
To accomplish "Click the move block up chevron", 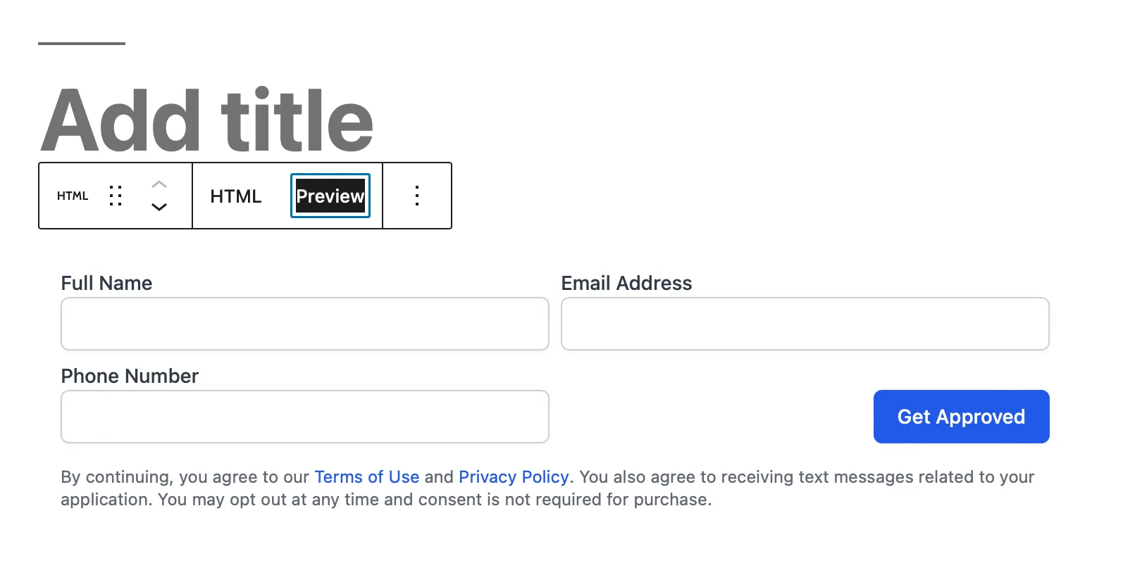I will [159, 184].
